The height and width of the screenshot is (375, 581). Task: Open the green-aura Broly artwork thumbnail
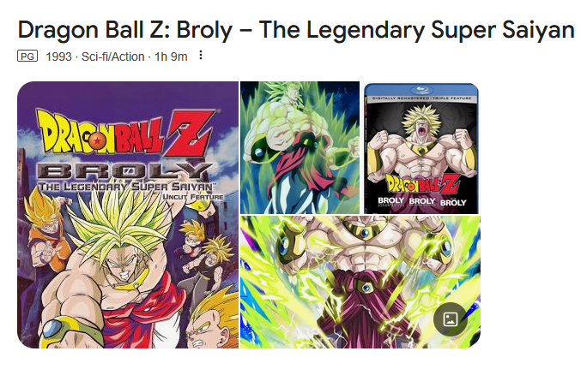[300, 147]
